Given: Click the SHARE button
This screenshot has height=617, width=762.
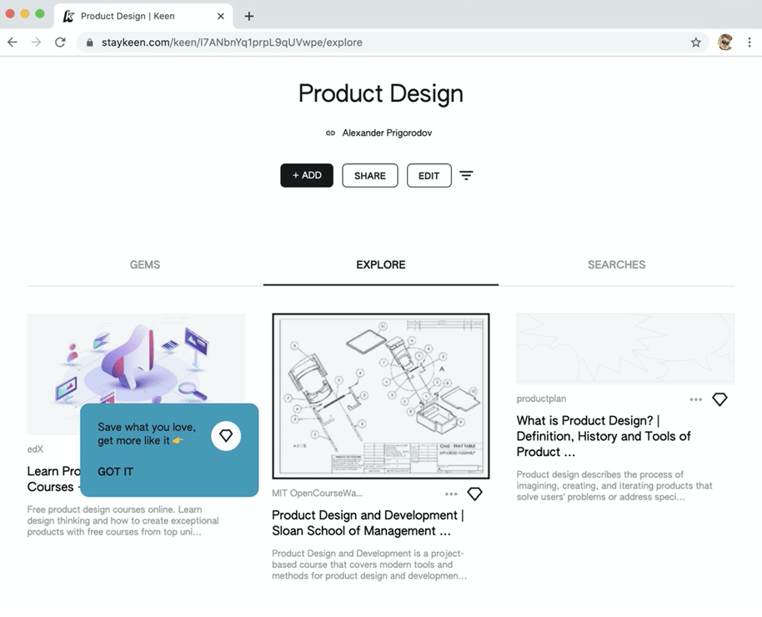Looking at the screenshot, I should (370, 176).
